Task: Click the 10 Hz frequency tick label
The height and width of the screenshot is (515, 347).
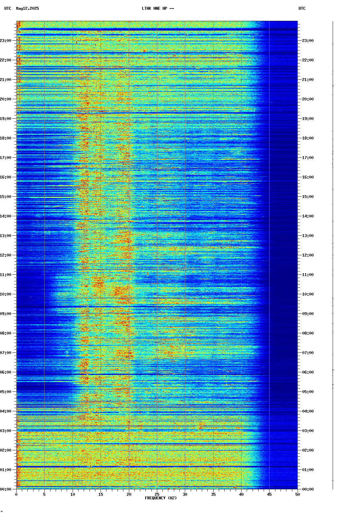Action: 73,495
